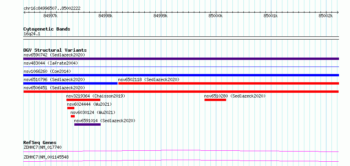Click the left arrowhead of the ruler
This screenshot has width=350, height=166.
coord(24,12)
